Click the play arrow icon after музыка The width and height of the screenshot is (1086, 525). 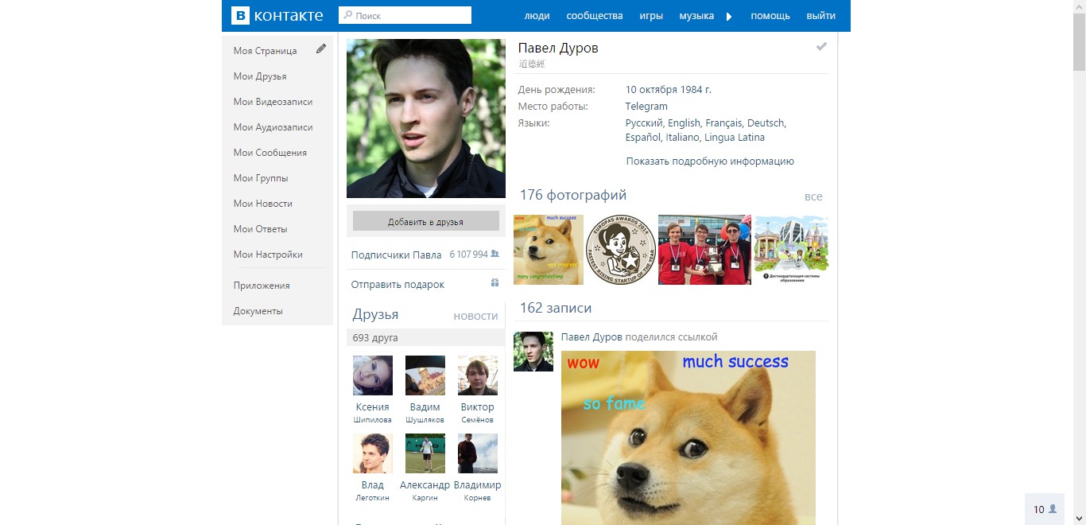[x=729, y=16]
